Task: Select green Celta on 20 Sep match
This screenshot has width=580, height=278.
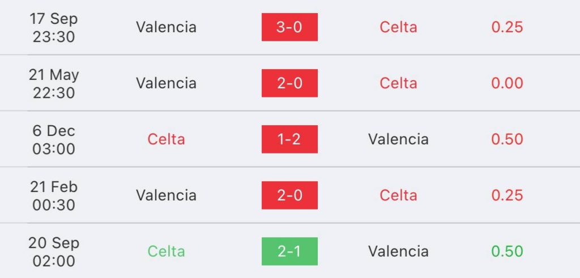Action: tap(166, 251)
